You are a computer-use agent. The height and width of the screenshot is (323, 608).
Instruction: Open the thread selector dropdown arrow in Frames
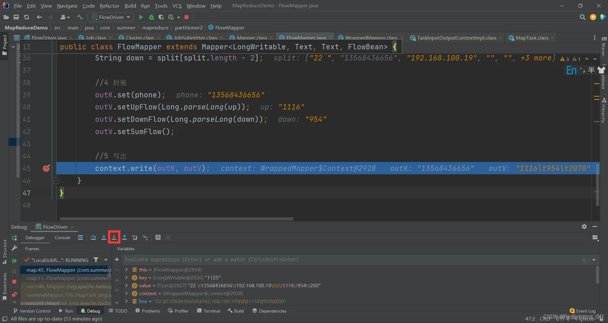[x=106, y=260]
